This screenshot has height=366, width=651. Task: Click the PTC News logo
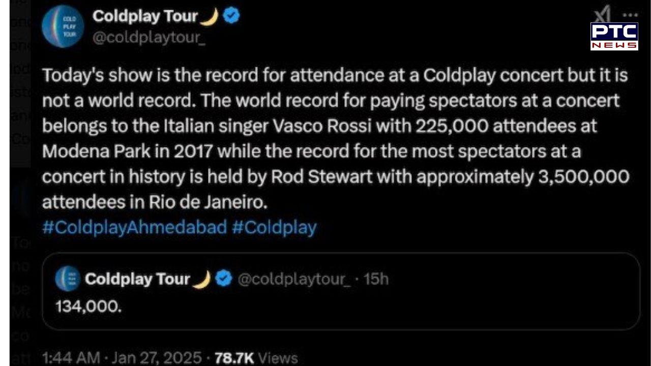[614, 37]
